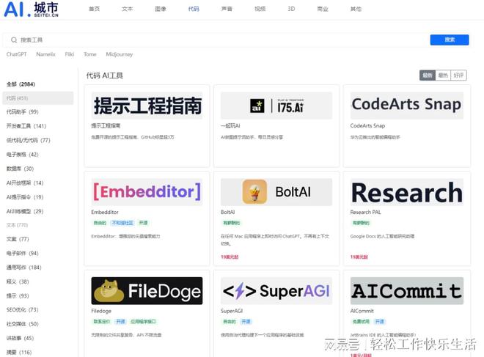
Task: Open the AICommit tool title link
Action: (362, 311)
